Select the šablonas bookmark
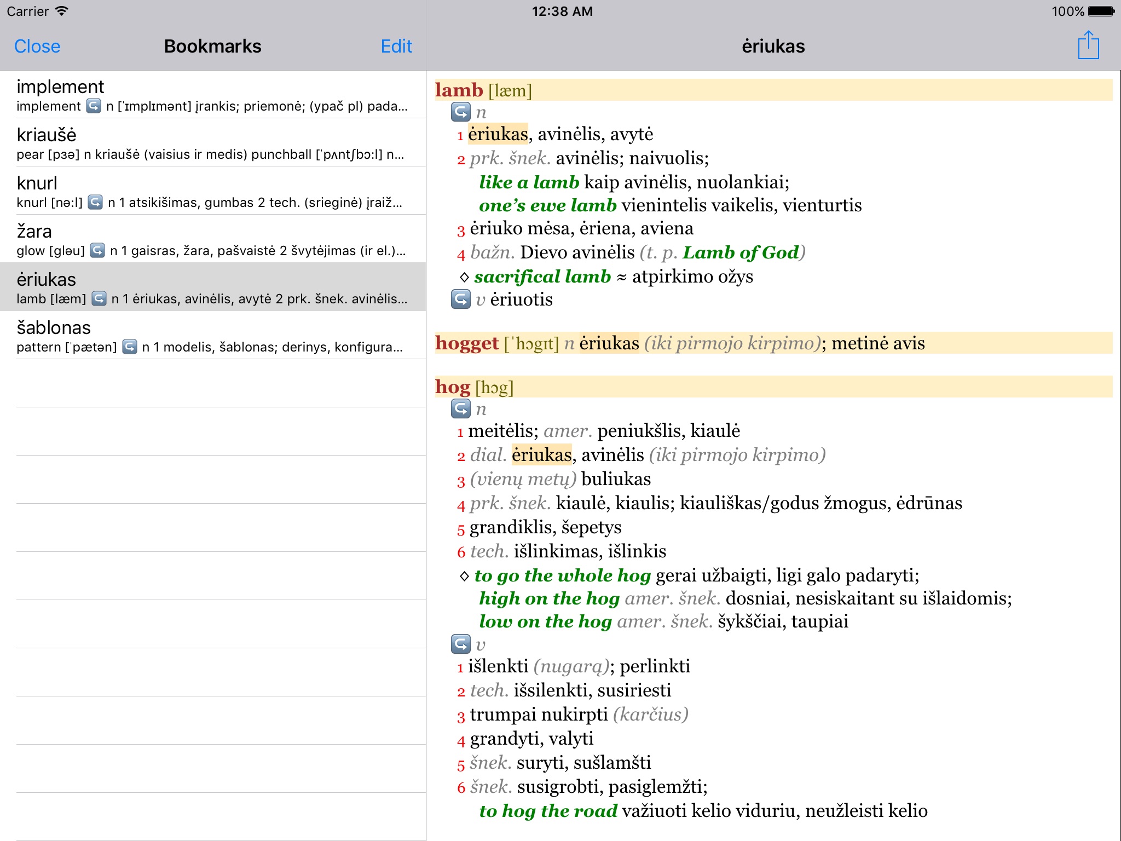This screenshot has width=1121, height=841. coord(213,335)
